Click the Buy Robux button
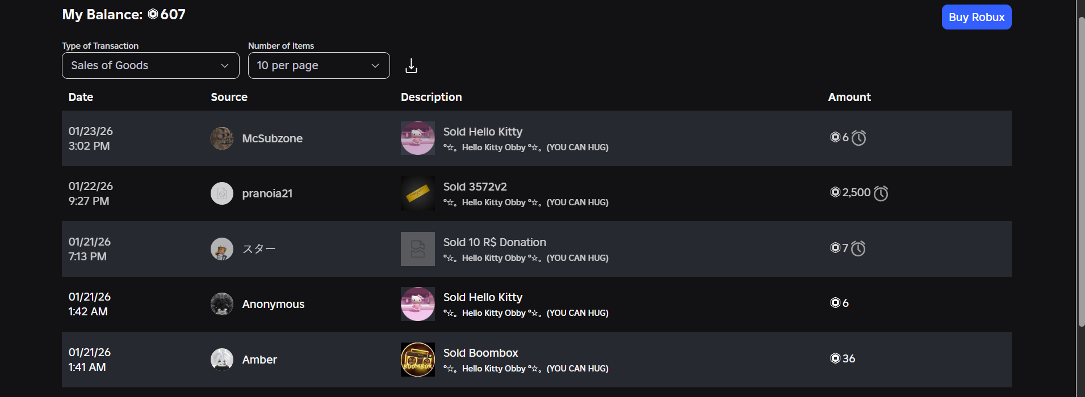Screen dimensions: 1085x397 977,17
